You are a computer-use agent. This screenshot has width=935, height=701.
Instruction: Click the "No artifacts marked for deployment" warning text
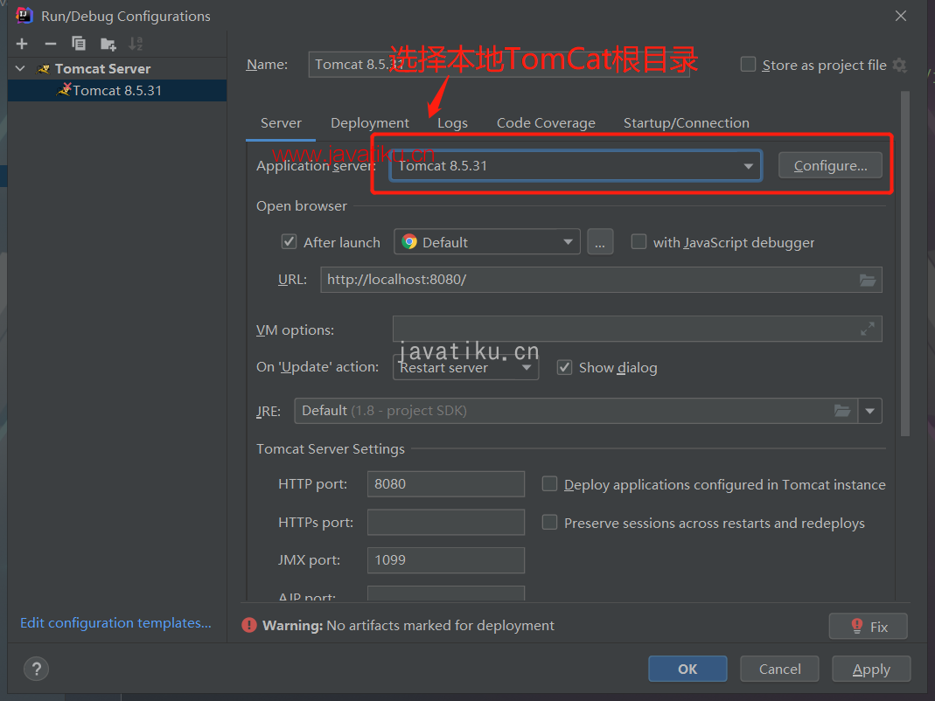[x=440, y=625]
